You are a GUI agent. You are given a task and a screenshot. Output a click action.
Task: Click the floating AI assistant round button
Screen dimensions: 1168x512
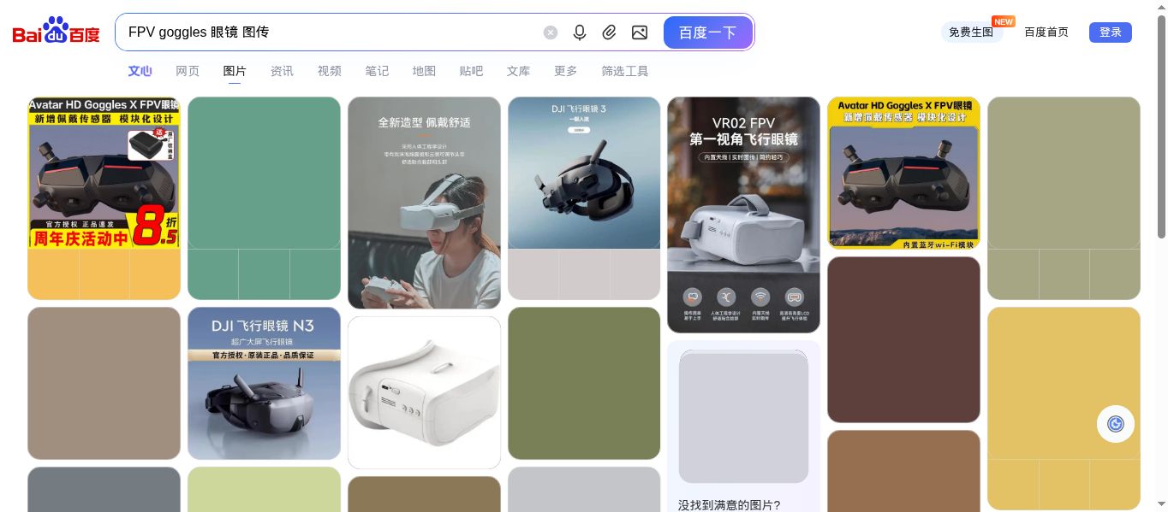(1115, 423)
